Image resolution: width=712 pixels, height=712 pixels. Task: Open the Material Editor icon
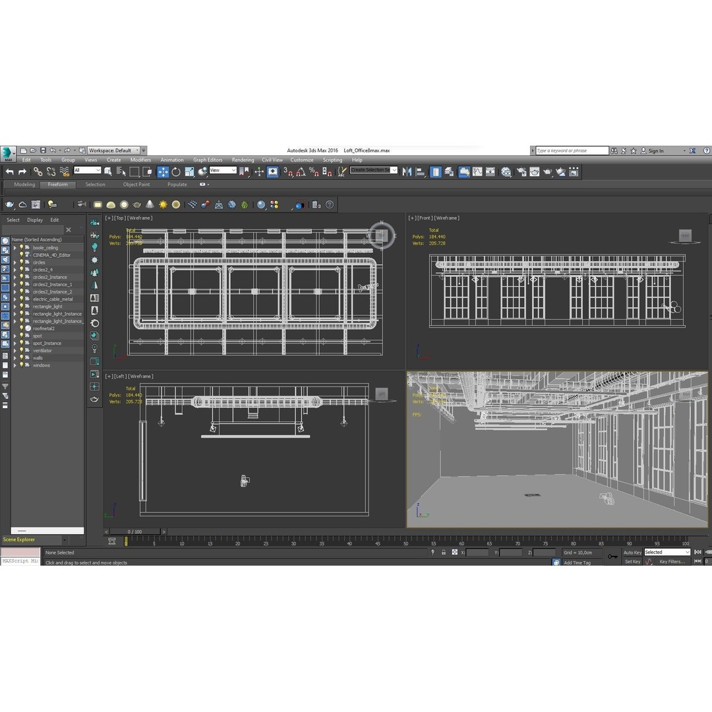click(x=506, y=171)
